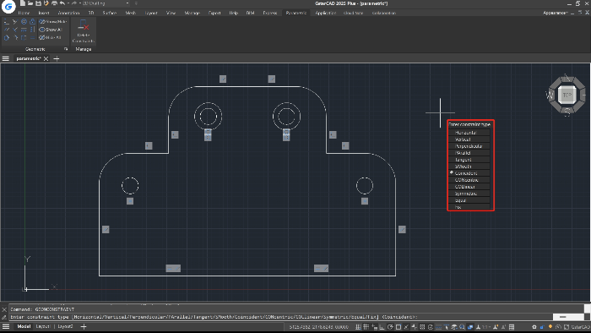591x333 pixels.
Task: Select the Equal constraint ribbon icon
Action: click(32, 38)
